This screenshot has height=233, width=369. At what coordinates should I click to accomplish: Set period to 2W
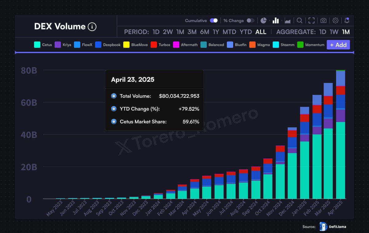[x=168, y=32]
